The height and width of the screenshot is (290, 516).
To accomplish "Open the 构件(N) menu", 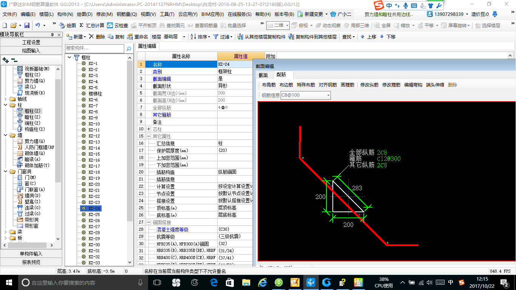I will 65,14.
